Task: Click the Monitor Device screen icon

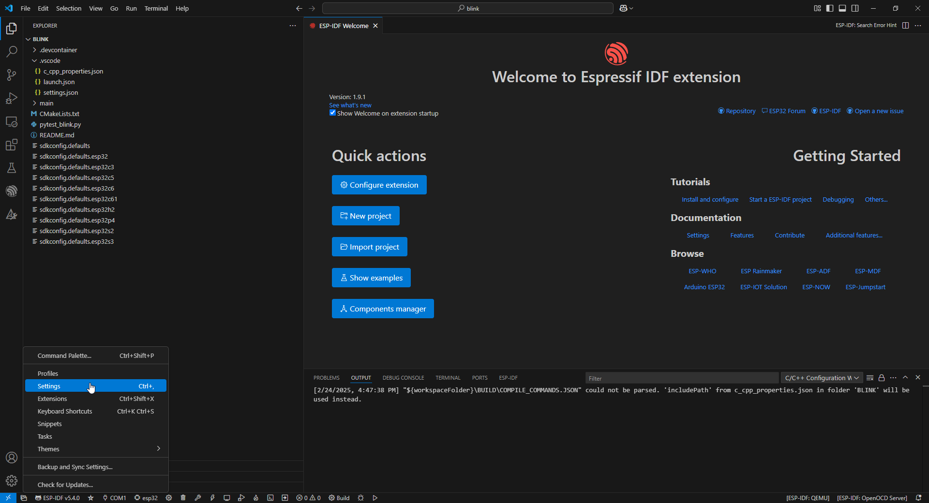Action: [x=226, y=498]
